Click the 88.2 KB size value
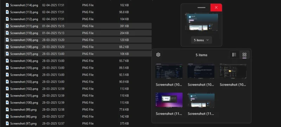Viewport: 281px width, 127px height. pyautogui.click(x=124, y=47)
